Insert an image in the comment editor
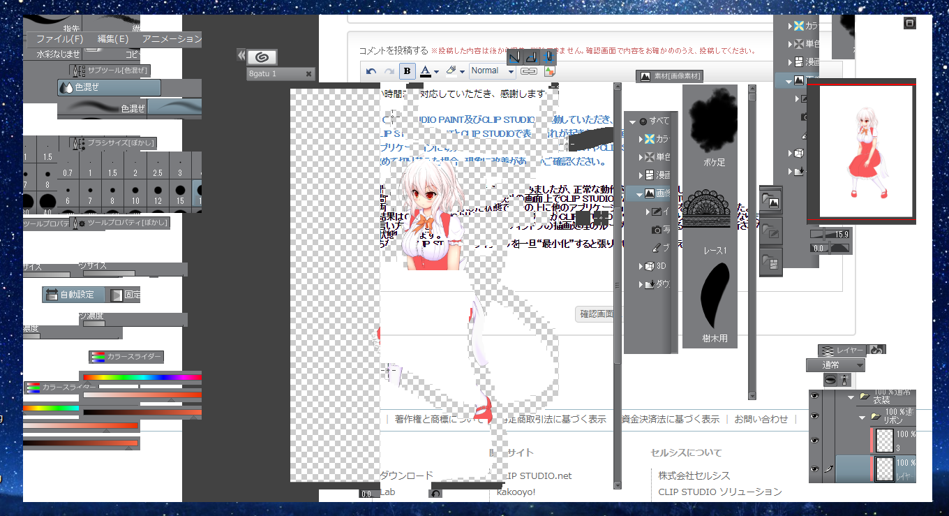 point(548,71)
